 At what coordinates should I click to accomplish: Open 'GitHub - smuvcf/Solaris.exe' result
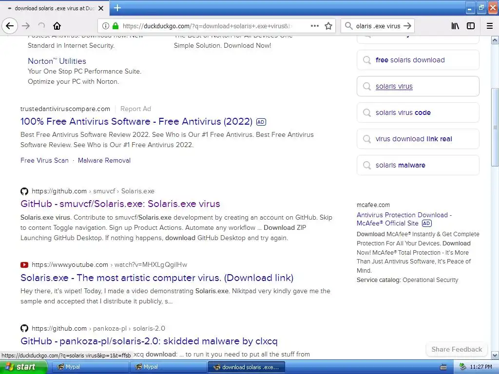tap(120, 204)
